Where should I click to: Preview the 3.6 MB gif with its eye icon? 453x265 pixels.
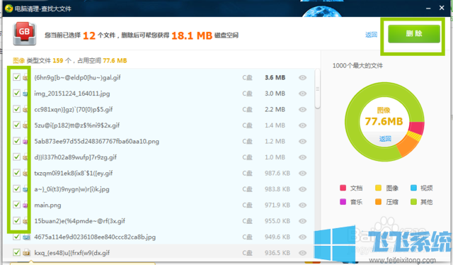[302, 77]
